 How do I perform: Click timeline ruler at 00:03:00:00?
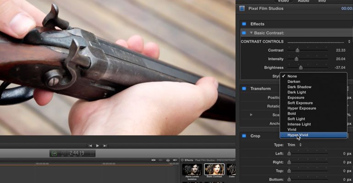pos(109,164)
